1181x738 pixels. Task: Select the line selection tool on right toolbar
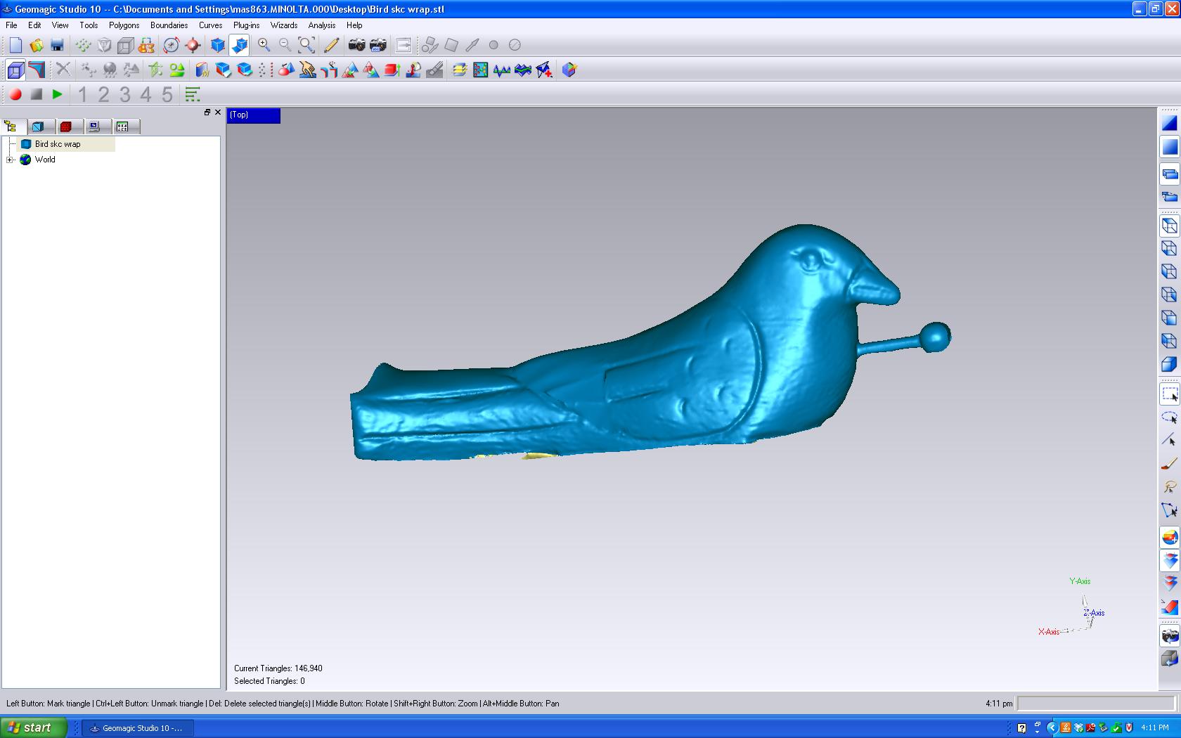pos(1170,441)
